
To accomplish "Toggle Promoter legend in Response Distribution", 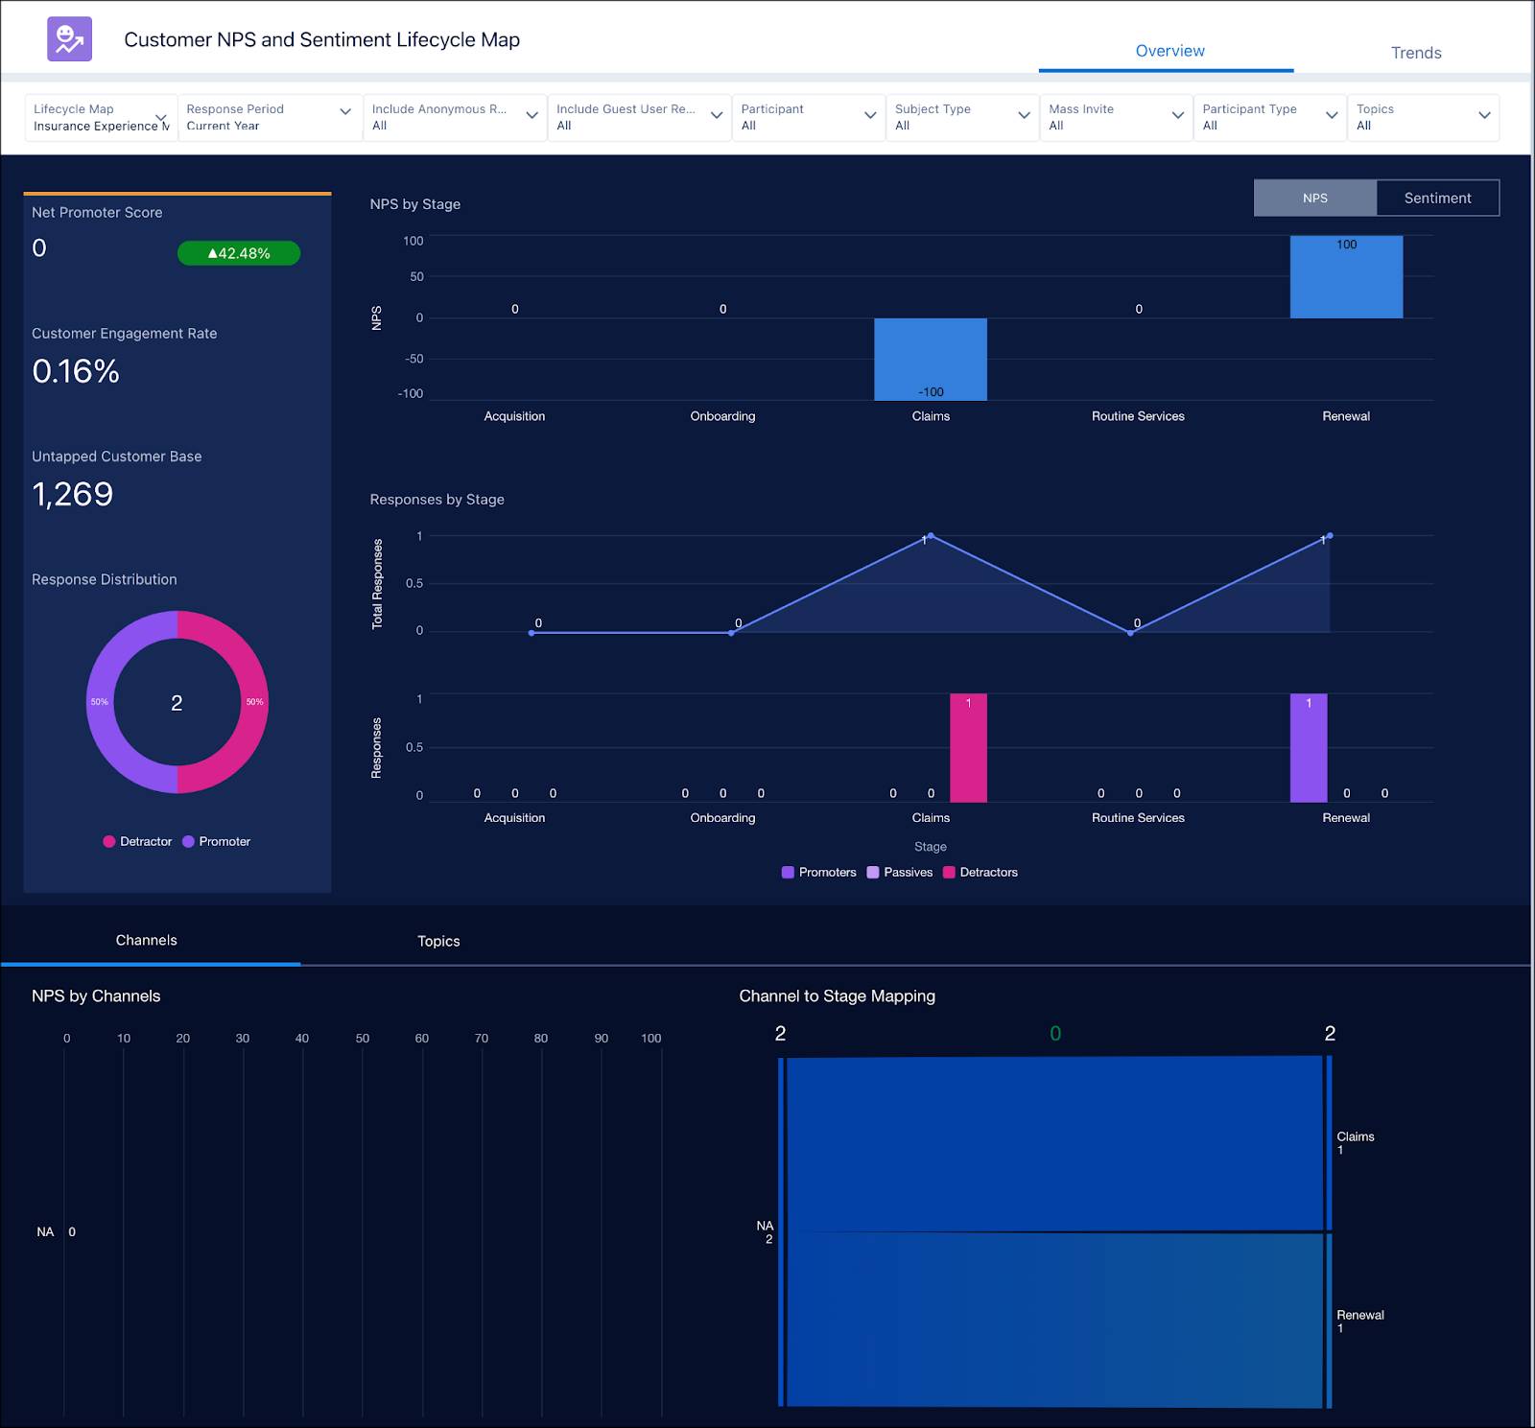I will tap(216, 841).
